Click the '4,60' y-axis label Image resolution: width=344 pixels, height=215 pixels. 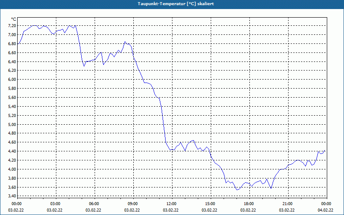point(12,142)
